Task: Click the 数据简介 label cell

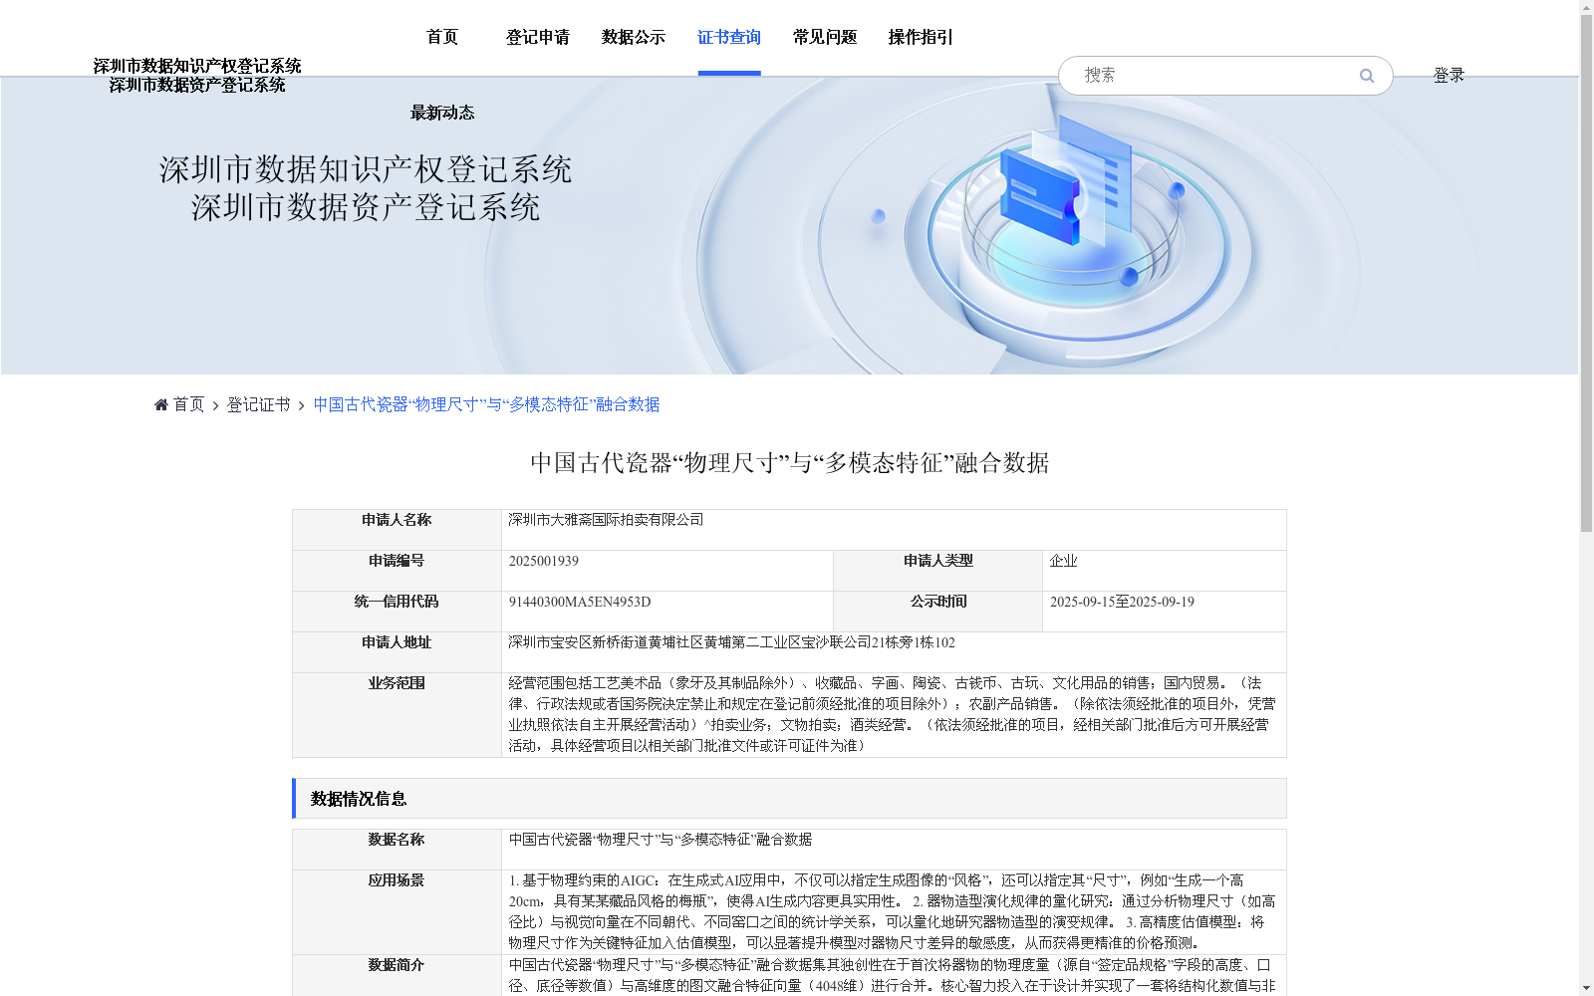Action: point(397,975)
